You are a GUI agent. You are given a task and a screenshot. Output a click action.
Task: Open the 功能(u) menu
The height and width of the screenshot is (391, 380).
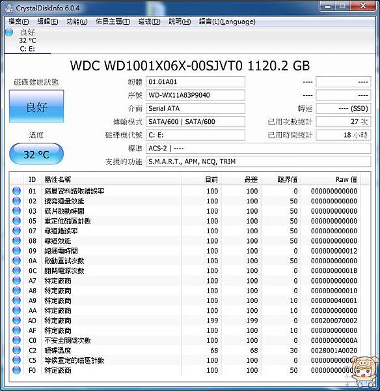tap(77, 22)
